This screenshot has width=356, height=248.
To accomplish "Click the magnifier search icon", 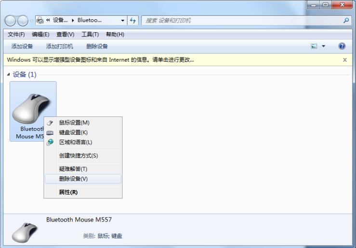I will click(x=346, y=20).
